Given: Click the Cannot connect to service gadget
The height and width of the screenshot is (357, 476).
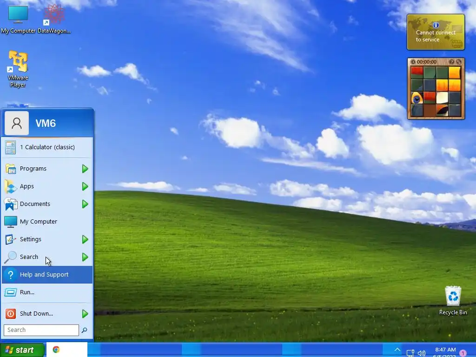Looking at the screenshot, I should coord(436,32).
